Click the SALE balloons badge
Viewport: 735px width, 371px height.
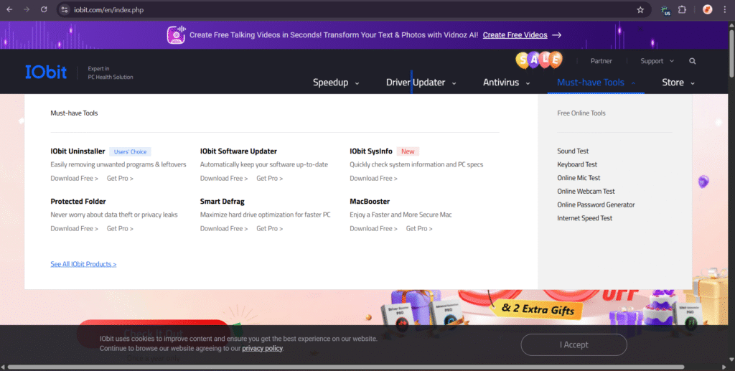click(x=539, y=60)
